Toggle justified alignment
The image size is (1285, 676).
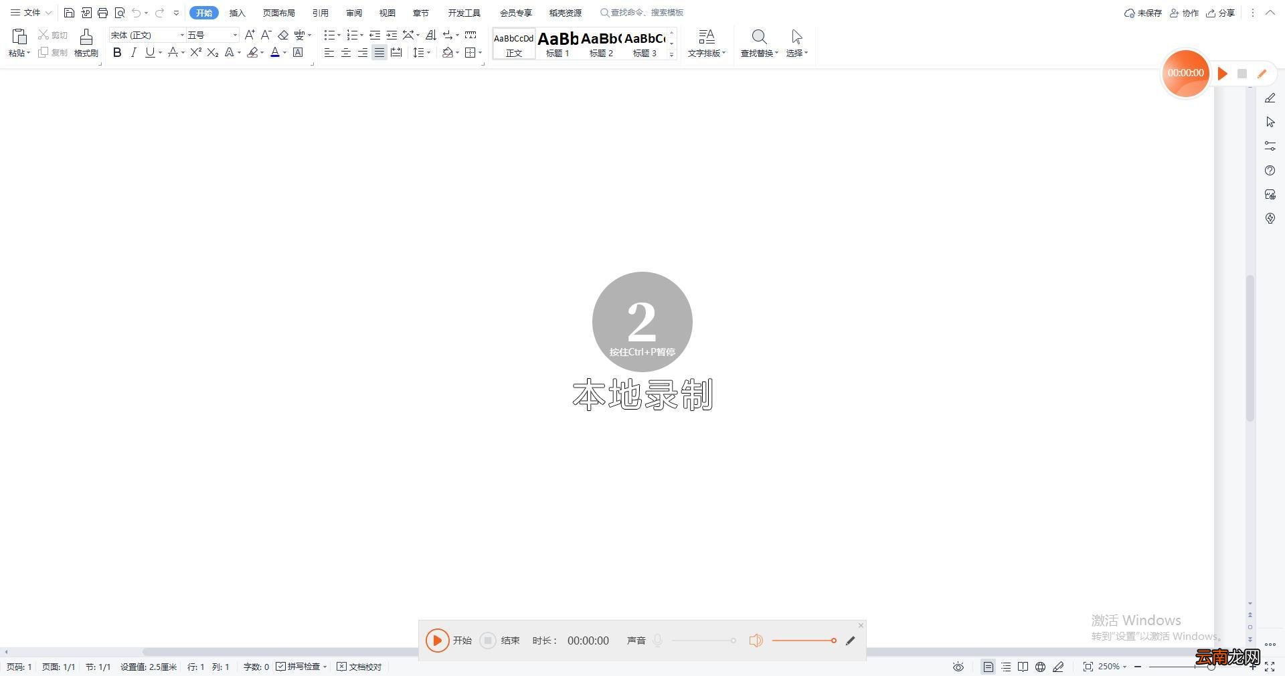tap(379, 52)
